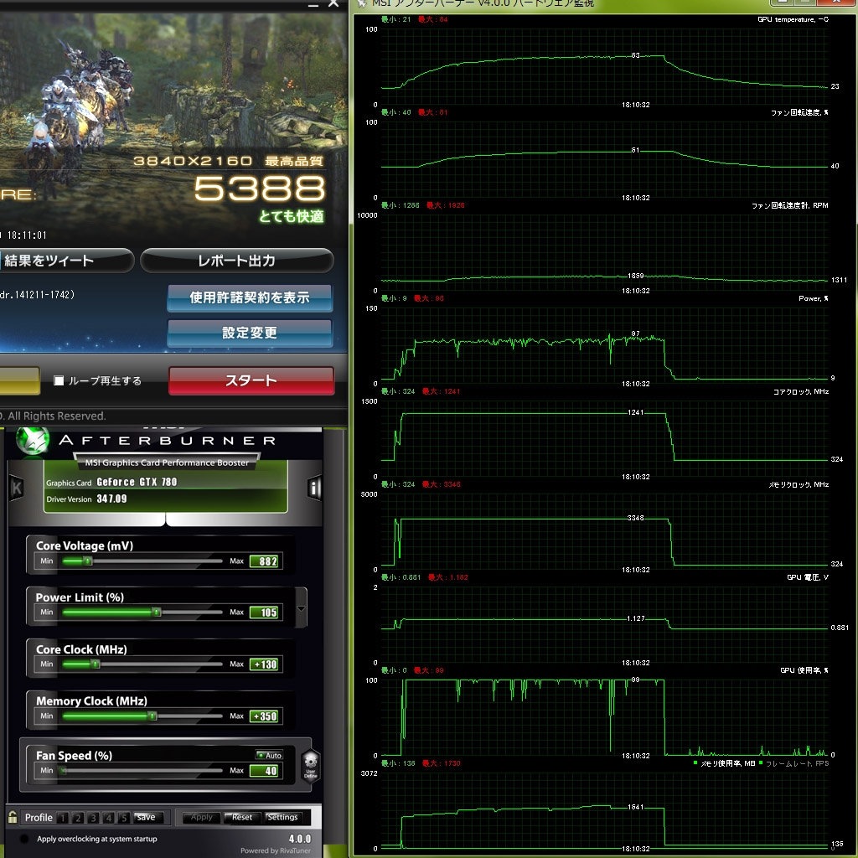The width and height of the screenshot is (858, 858).
Task: Click Memory Clock value field +350
Action: point(264,716)
